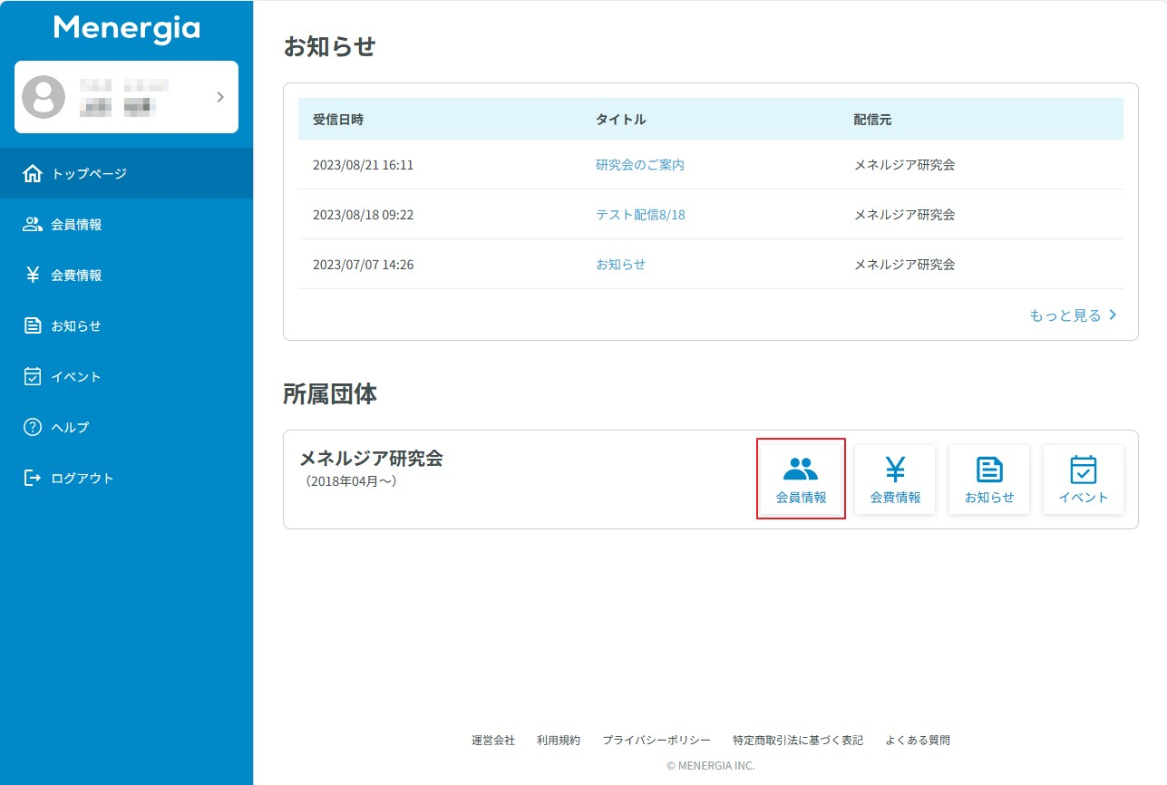Open イベント label in the sidebar
The width and height of the screenshot is (1167, 785).
76,376
